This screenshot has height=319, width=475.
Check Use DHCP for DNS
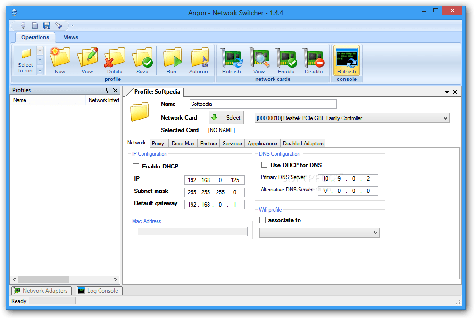(265, 165)
